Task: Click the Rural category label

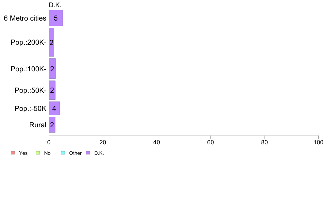Action: pos(38,125)
